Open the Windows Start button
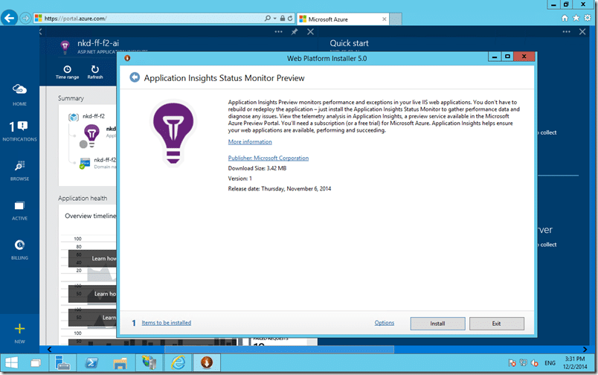598x375 pixels. [x=11, y=363]
